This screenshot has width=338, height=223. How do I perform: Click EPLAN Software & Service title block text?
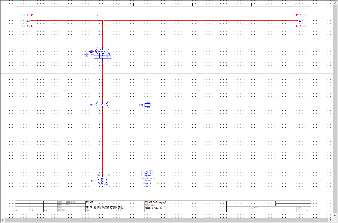coord(156,205)
